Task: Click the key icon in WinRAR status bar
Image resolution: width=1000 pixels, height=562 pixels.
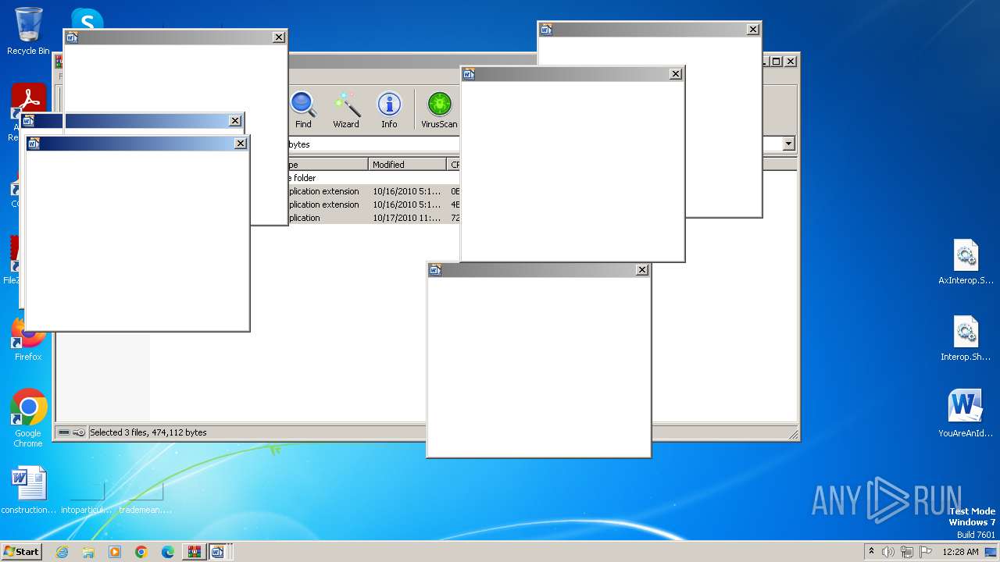Action: (79, 432)
